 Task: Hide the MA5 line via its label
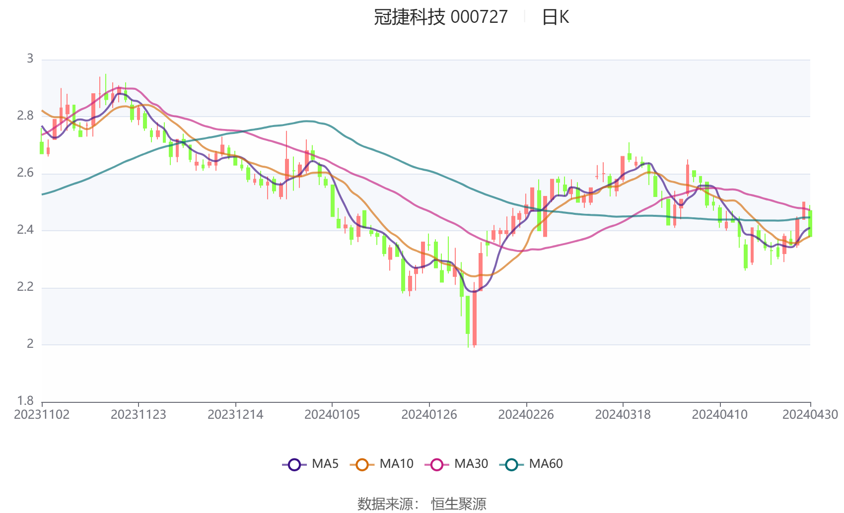(325, 464)
